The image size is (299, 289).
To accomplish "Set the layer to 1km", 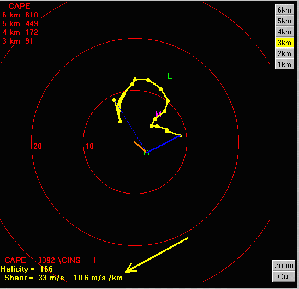I will (x=284, y=64).
